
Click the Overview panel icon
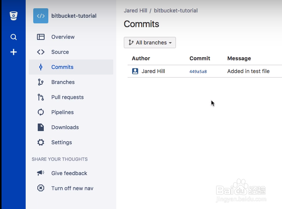[x=41, y=37]
